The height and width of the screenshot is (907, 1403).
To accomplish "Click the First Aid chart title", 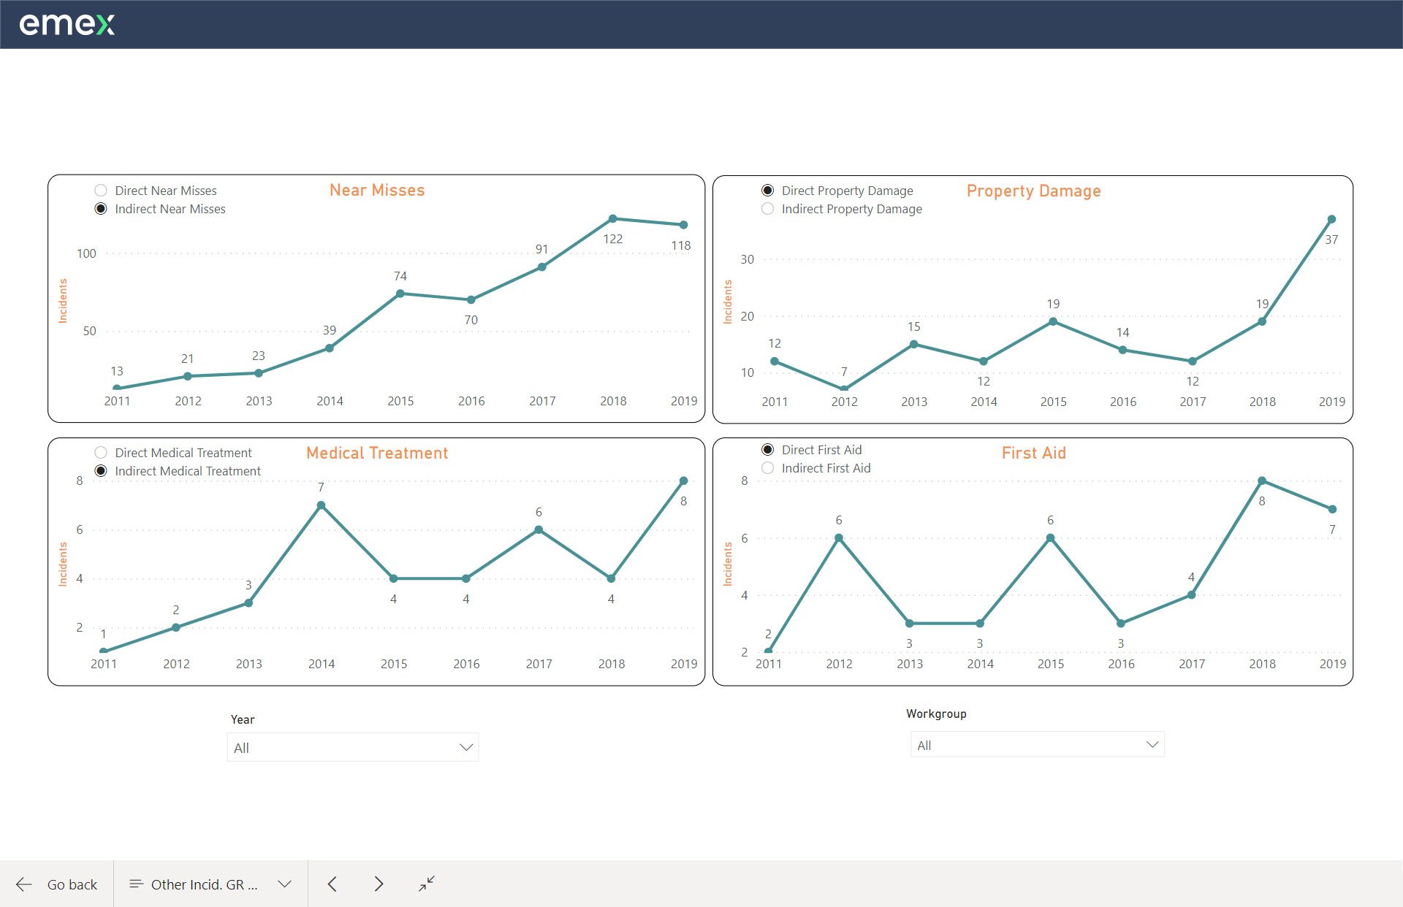I will (1033, 453).
